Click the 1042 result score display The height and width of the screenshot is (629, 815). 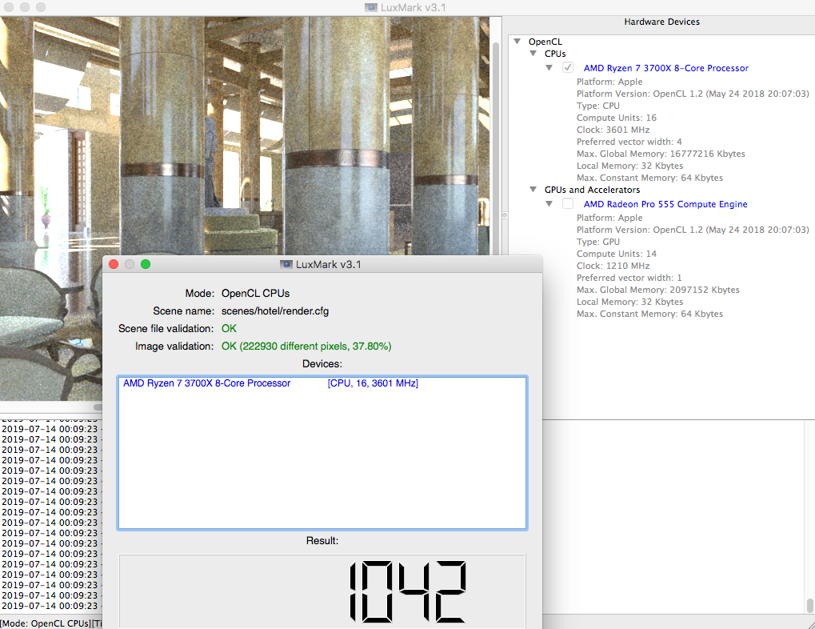point(407,592)
